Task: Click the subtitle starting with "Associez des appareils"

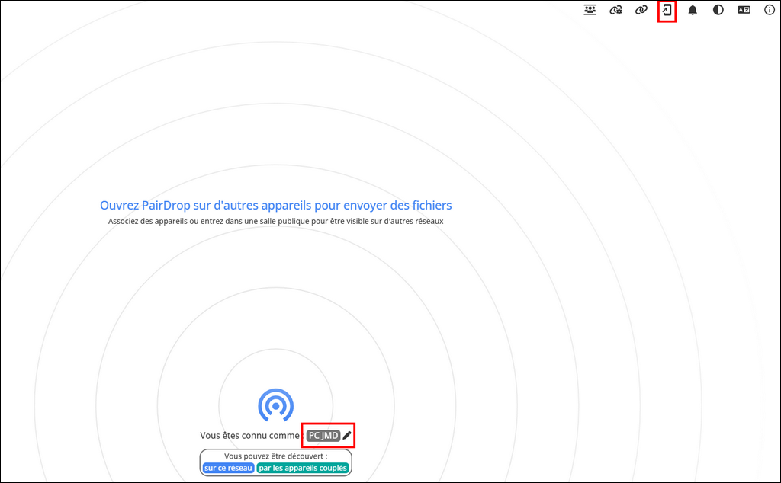Action: pos(275,221)
